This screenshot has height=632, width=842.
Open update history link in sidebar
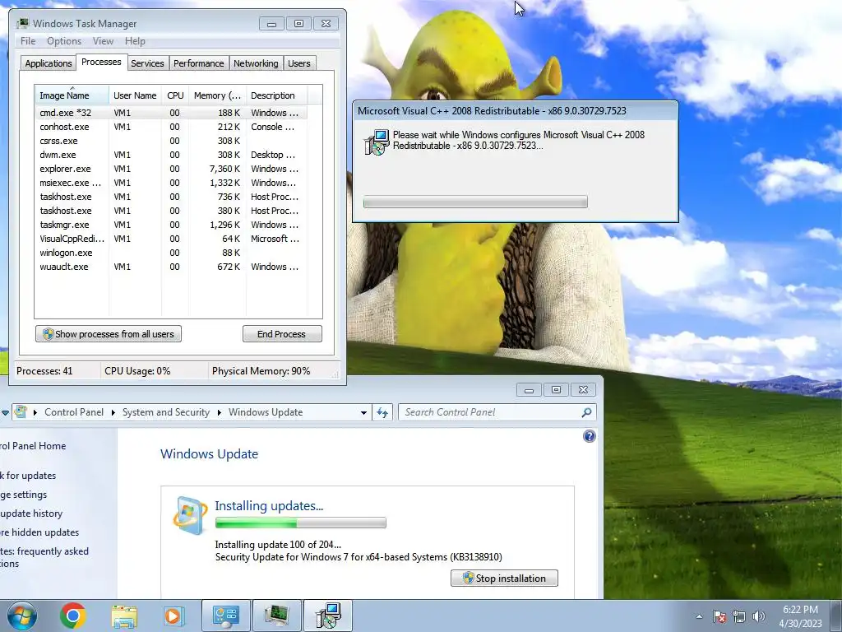31,513
